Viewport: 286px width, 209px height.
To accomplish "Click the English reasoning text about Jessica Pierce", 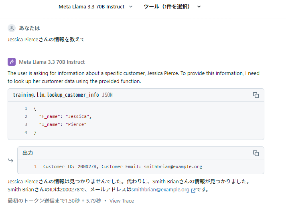I will [x=134, y=77].
